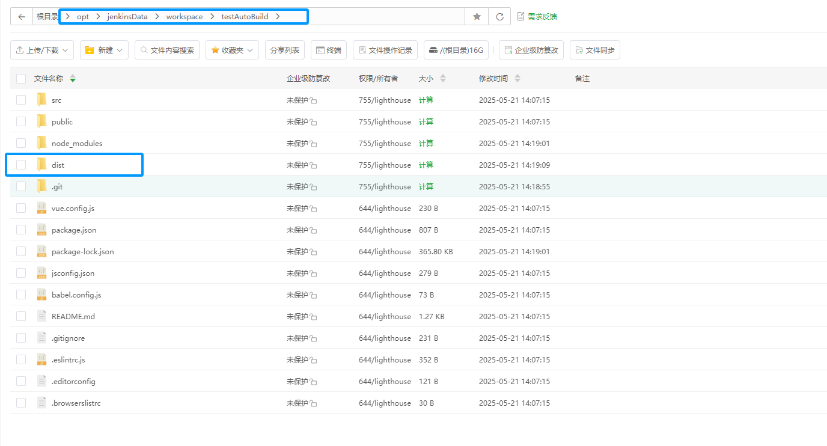Image resolution: width=827 pixels, height=446 pixels.
Task: Refresh the file listing
Action: [499, 17]
